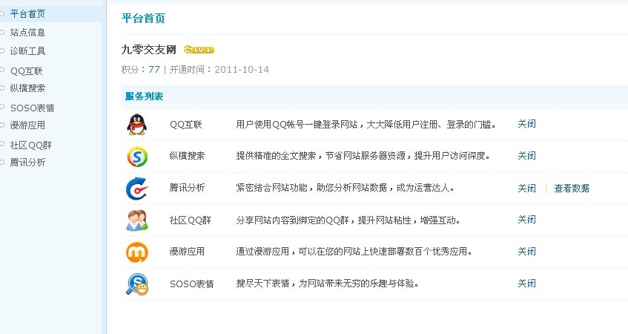Click the date 2011-10-14
Viewport: 628px width, 334px height.
click(x=242, y=69)
